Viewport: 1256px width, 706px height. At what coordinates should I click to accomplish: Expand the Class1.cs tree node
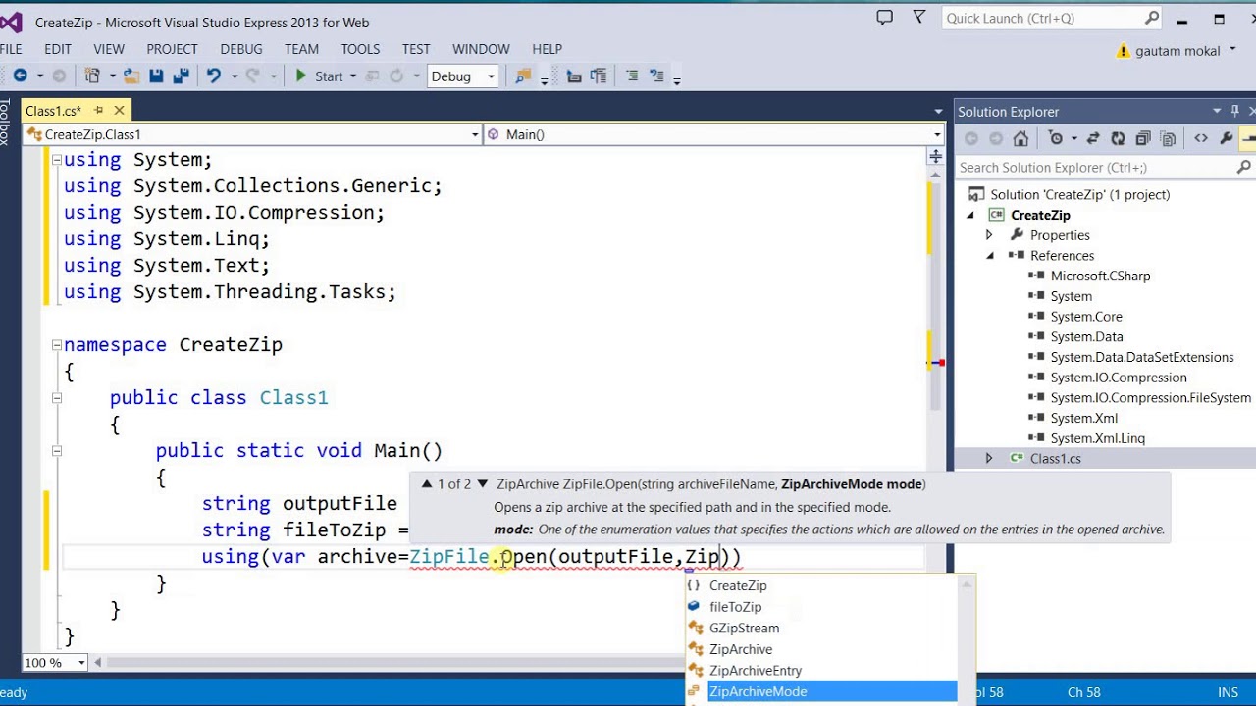click(989, 459)
